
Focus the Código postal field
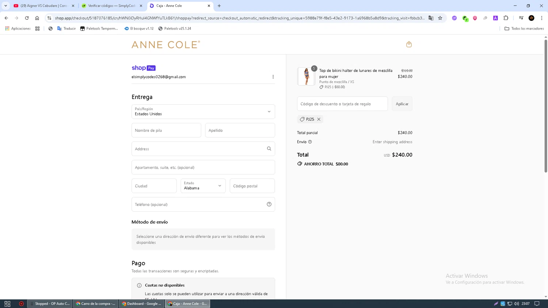click(x=252, y=186)
